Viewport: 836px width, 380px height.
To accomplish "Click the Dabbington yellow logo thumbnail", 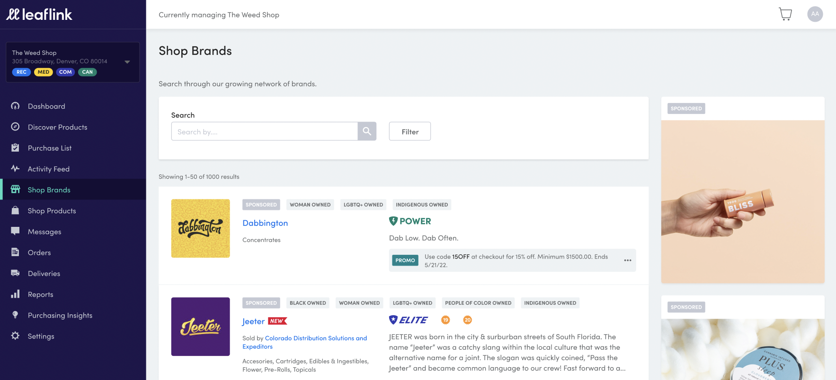I will pyautogui.click(x=201, y=228).
